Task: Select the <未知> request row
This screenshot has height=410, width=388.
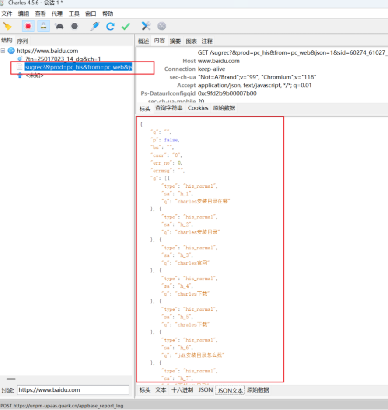Action: pos(35,76)
